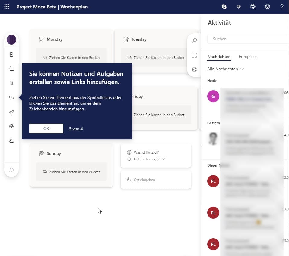The height and width of the screenshot is (256, 289).
Task: Select the link tool in the toolbar
Action: (11, 97)
